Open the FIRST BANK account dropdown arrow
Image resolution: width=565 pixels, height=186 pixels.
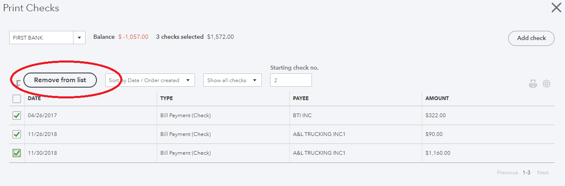(x=79, y=38)
